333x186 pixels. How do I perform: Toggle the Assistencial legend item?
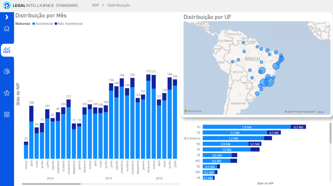[x=43, y=24]
